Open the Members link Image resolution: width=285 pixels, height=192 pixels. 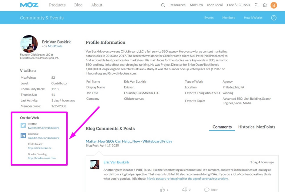(229, 18)
